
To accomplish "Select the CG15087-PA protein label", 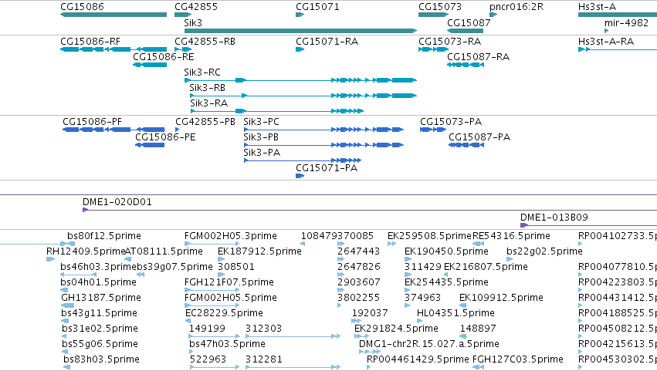I will pos(479,137).
